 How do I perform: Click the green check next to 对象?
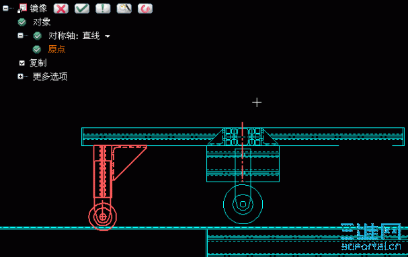[22, 22]
